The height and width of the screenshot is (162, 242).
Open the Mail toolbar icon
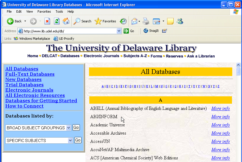pos(134,21)
